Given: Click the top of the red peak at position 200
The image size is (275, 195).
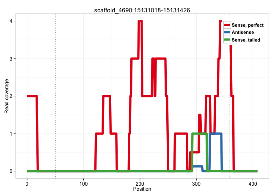Looking at the screenshot, I should pos(140,21).
